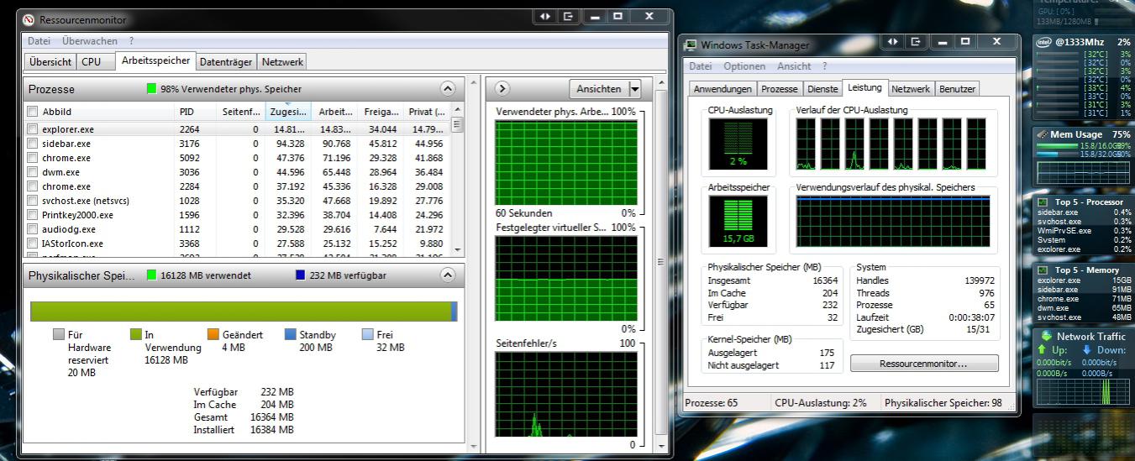Switch to the Prozesse tab in Task-Manager
This screenshot has width=1135, height=461.
780,89
